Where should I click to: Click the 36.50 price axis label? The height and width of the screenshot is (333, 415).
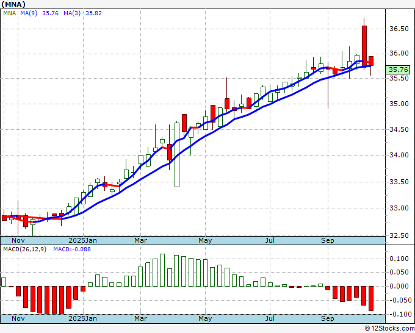click(x=399, y=29)
